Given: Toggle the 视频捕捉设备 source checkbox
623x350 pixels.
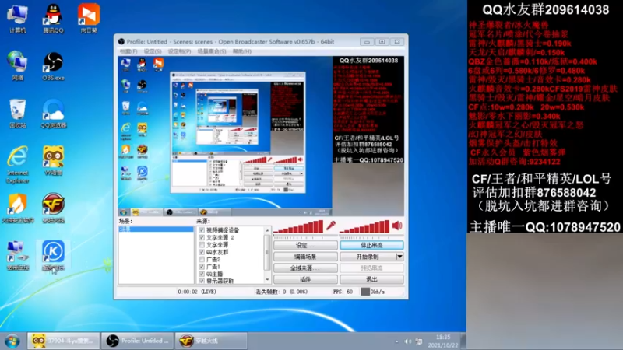Looking at the screenshot, I should point(202,230).
